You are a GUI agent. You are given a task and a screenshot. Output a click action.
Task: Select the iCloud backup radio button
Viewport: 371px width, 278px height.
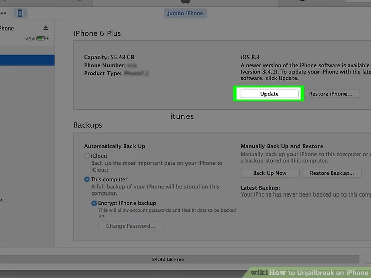pos(87,156)
